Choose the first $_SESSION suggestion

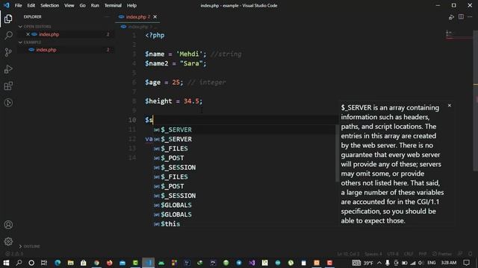click(x=178, y=167)
